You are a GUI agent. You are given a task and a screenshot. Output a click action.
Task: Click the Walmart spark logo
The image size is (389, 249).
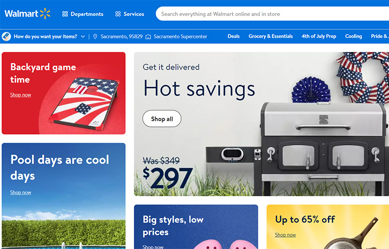coord(45,13)
